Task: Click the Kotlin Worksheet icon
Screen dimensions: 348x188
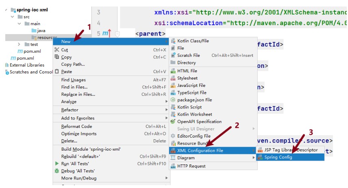Action: point(173,115)
